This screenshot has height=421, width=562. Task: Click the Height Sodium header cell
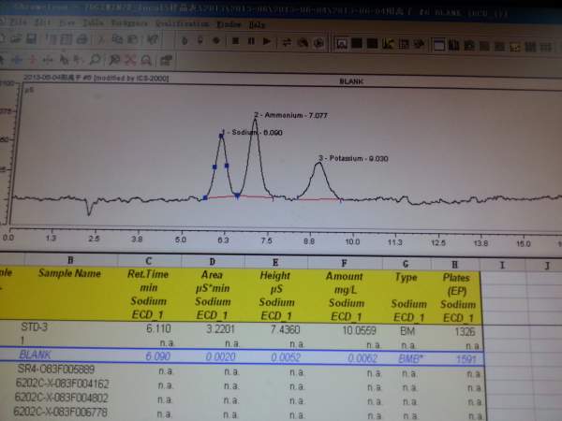click(x=275, y=296)
